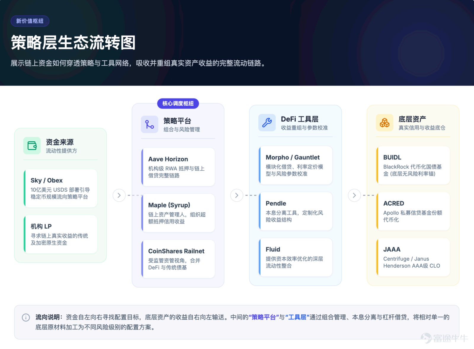Open the Aave Horizon card
Screen dimensions: 474x349
(178, 167)
